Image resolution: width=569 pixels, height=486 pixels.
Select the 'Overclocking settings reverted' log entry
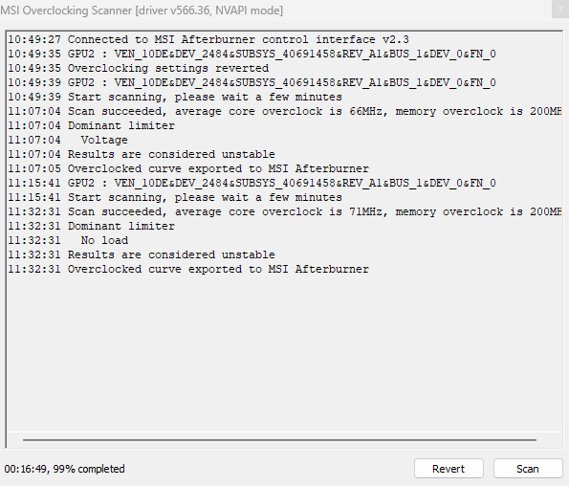(139, 68)
